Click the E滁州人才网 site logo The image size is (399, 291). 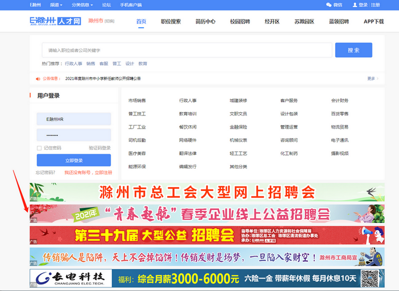[x=55, y=21]
